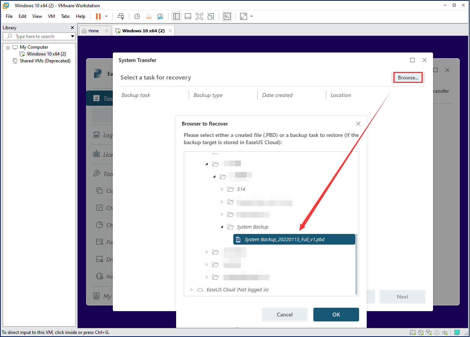Click the revert to snapshot icon

[149, 16]
